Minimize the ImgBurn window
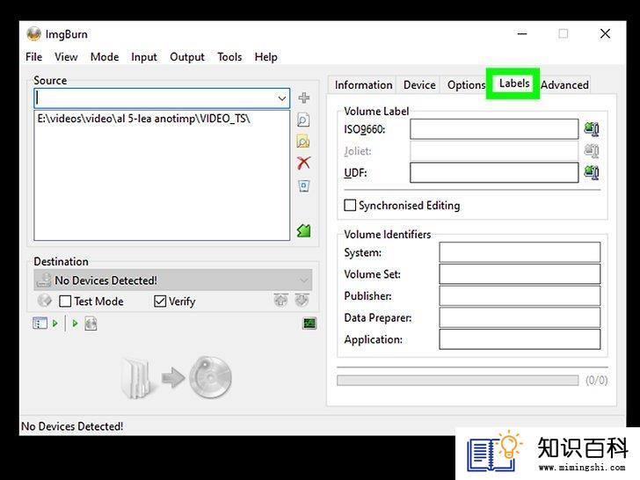640x480 pixels. point(522,34)
